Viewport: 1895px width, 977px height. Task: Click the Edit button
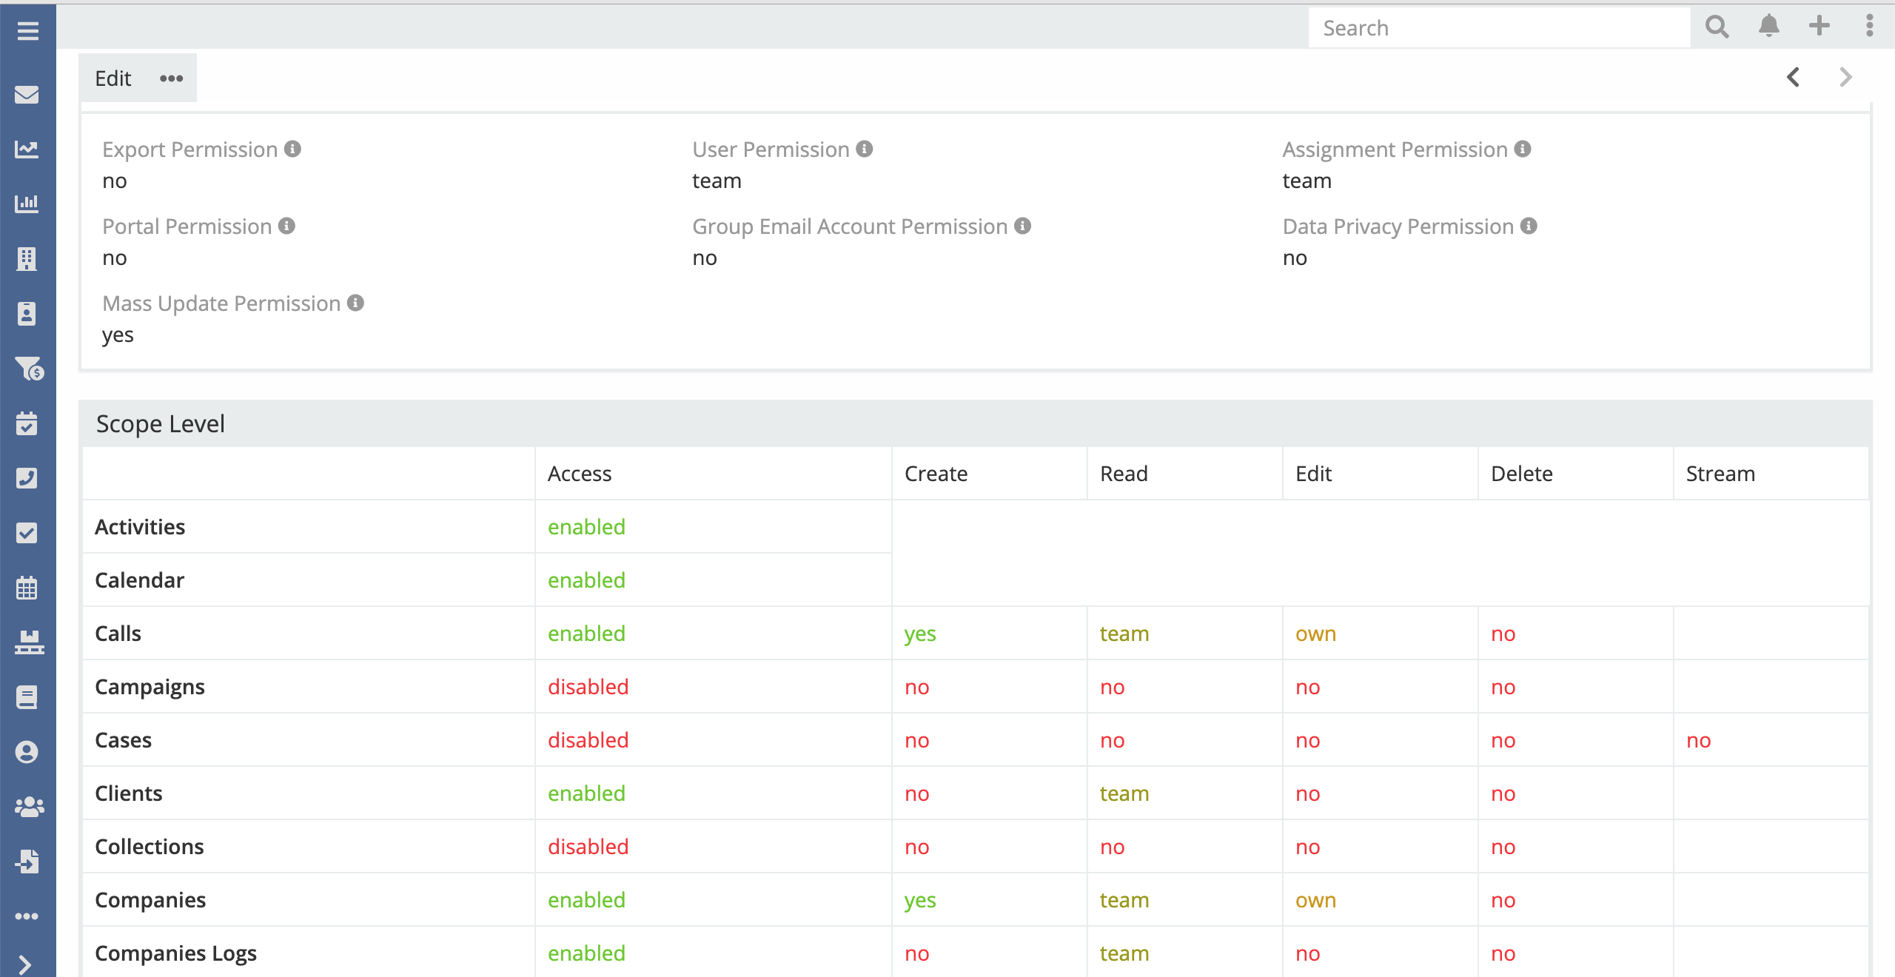click(x=113, y=78)
